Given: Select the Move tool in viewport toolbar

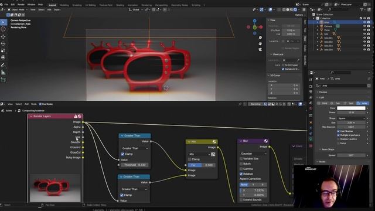Looking at the screenshot, I should coord(4,36).
